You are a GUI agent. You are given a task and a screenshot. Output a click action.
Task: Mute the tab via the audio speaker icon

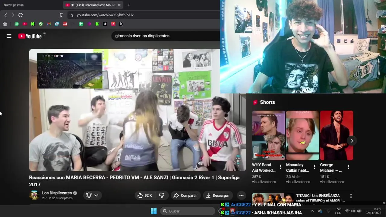(x=73, y=5)
